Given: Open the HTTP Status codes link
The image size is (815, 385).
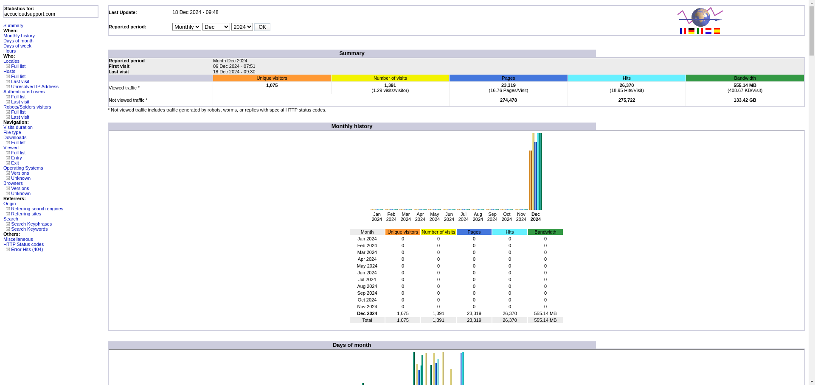Looking at the screenshot, I should tap(23, 244).
